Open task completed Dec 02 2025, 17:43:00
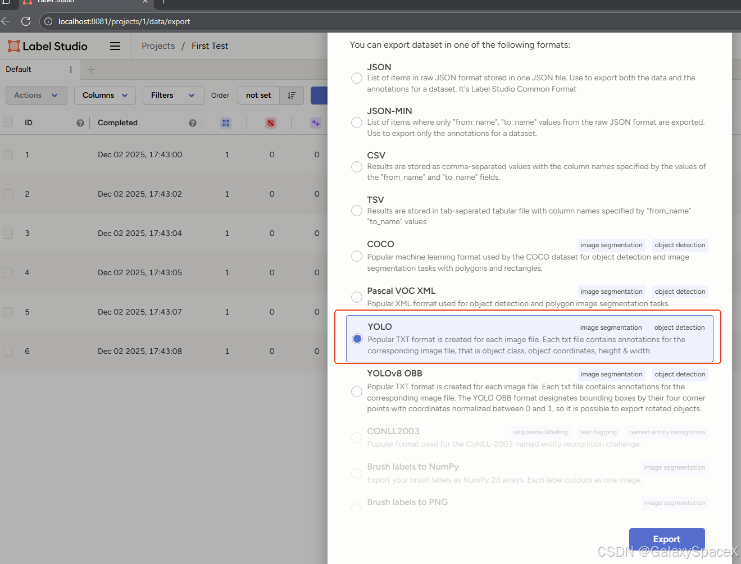Image resolution: width=741 pixels, height=564 pixels. click(140, 154)
